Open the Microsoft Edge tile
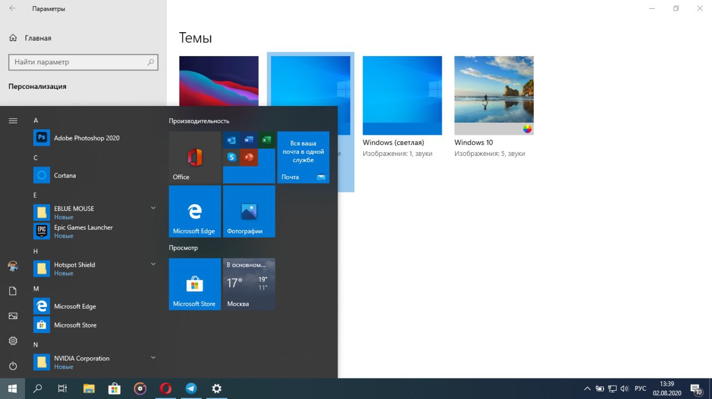The image size is (712, 399). 195,211
